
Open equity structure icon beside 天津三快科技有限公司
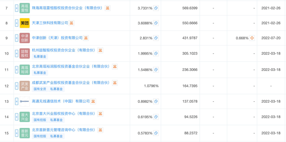click(x=71, y=23)
